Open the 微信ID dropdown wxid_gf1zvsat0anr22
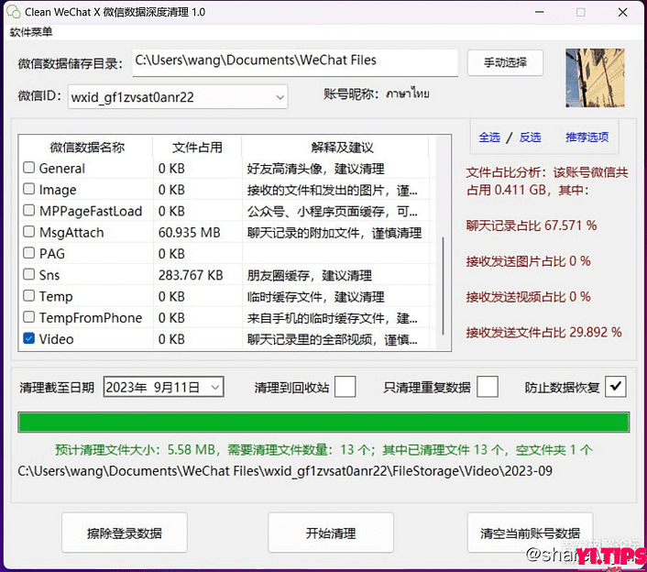The height and width of the screenshot is (572, 647). click(x=178, y=97)
